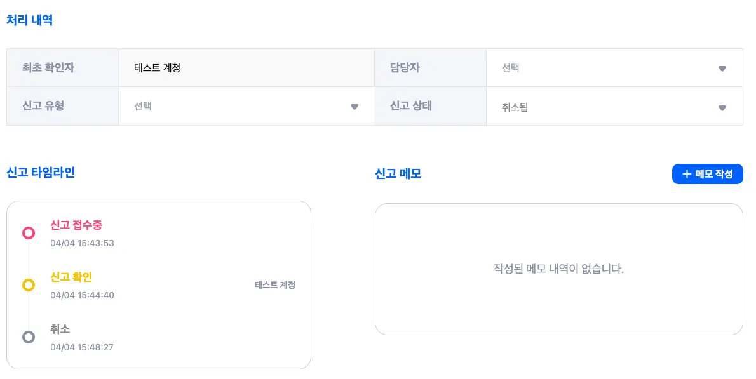Click the 최초 확인자 테스트 계정 field

click(158, 68)
